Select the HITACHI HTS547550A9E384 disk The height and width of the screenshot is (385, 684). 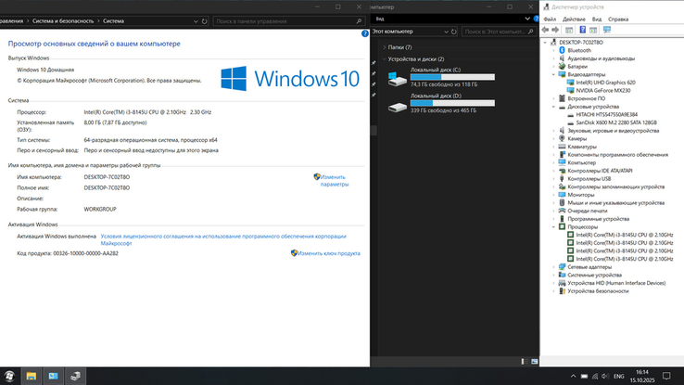[x=606, y=114]
